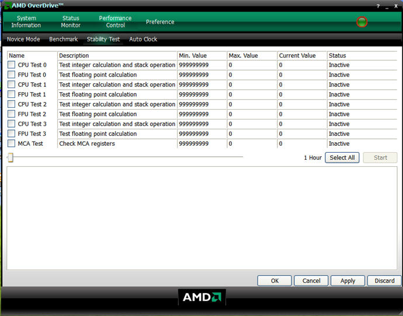Click the Max. Value 0 of FPU Test 0
The image size is (403, 316).
(230, 75)
